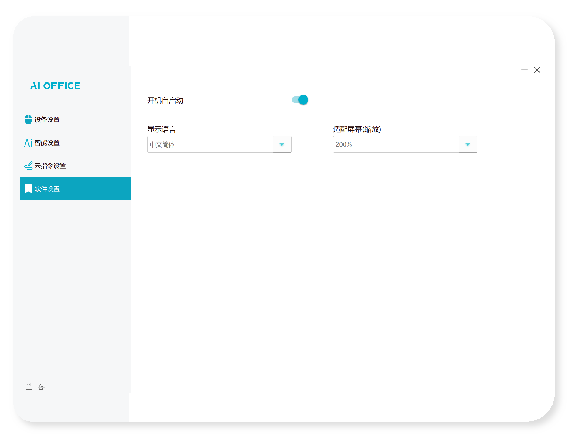Click the cloud command icon beside 云指令设置
This screenshot has height=438, width=568.
coord(28,166)
